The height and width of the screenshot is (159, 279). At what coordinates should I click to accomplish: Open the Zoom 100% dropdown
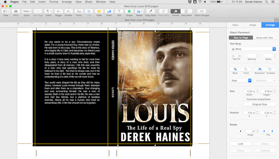point(26,11)
